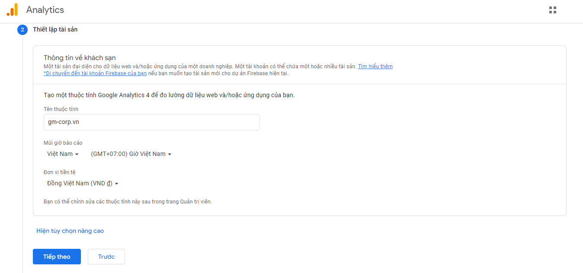Viewport: 583px width, 273px height.
Task: Click the Thiết lập tài sản step title
Action: (x=55, y=30)
